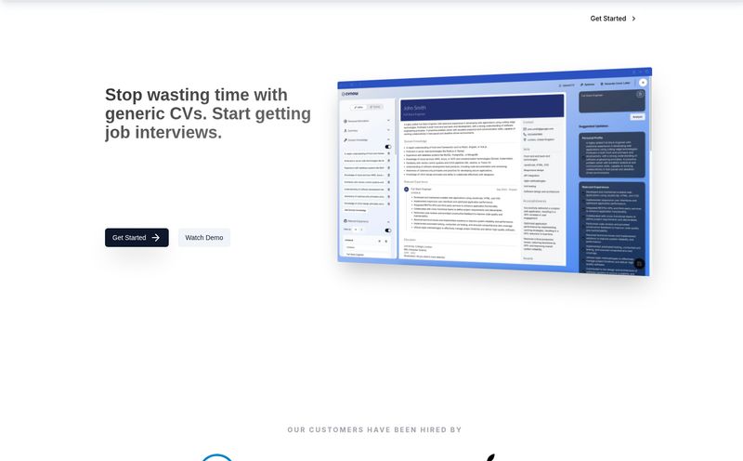Click the cvnow logo inside the product screenshot
Image resolution: width=743 pixels, height=461 pixels.
pos(350,94)
